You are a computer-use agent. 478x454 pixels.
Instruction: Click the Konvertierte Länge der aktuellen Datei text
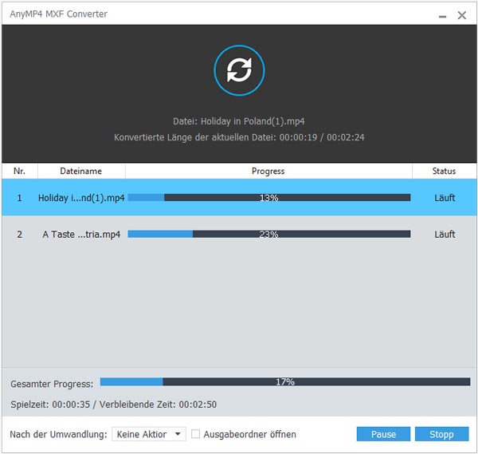(239, 137)
